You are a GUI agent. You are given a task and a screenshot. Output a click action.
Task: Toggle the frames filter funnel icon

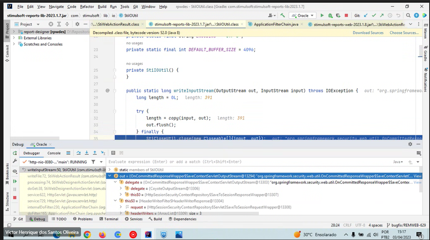pos(93,162)
